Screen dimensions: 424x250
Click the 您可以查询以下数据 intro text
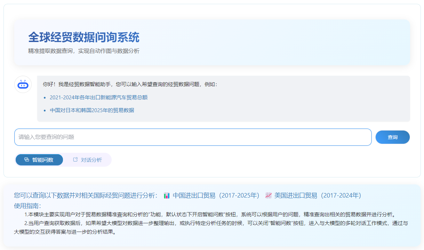pyautogui.click(x=86, y=195)
